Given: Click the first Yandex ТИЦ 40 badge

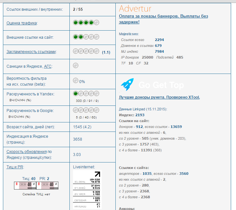Looking at the screenshot, I should pos(25,186).
